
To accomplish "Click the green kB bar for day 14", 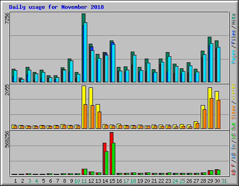I will [x=106, y=163].
